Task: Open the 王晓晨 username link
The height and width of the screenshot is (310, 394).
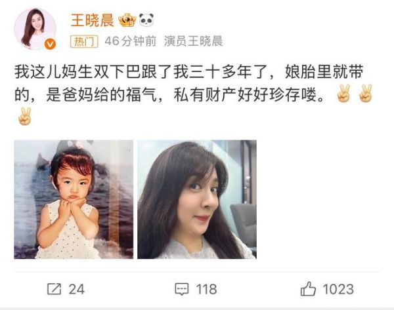Action: tap(92, 20)
